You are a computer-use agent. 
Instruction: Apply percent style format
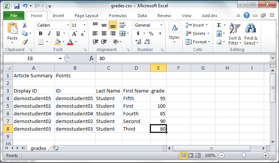[151, 34]
